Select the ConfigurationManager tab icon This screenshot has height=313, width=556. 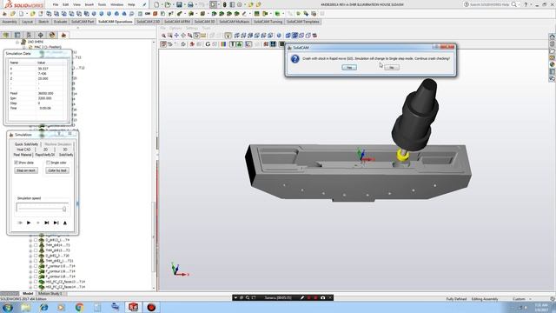29,35
